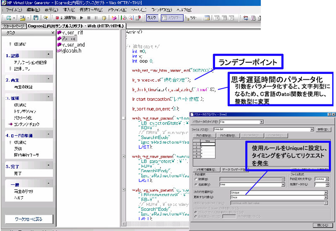
Task: Stop replay with the square stop icon
Action: pos(89,18)
